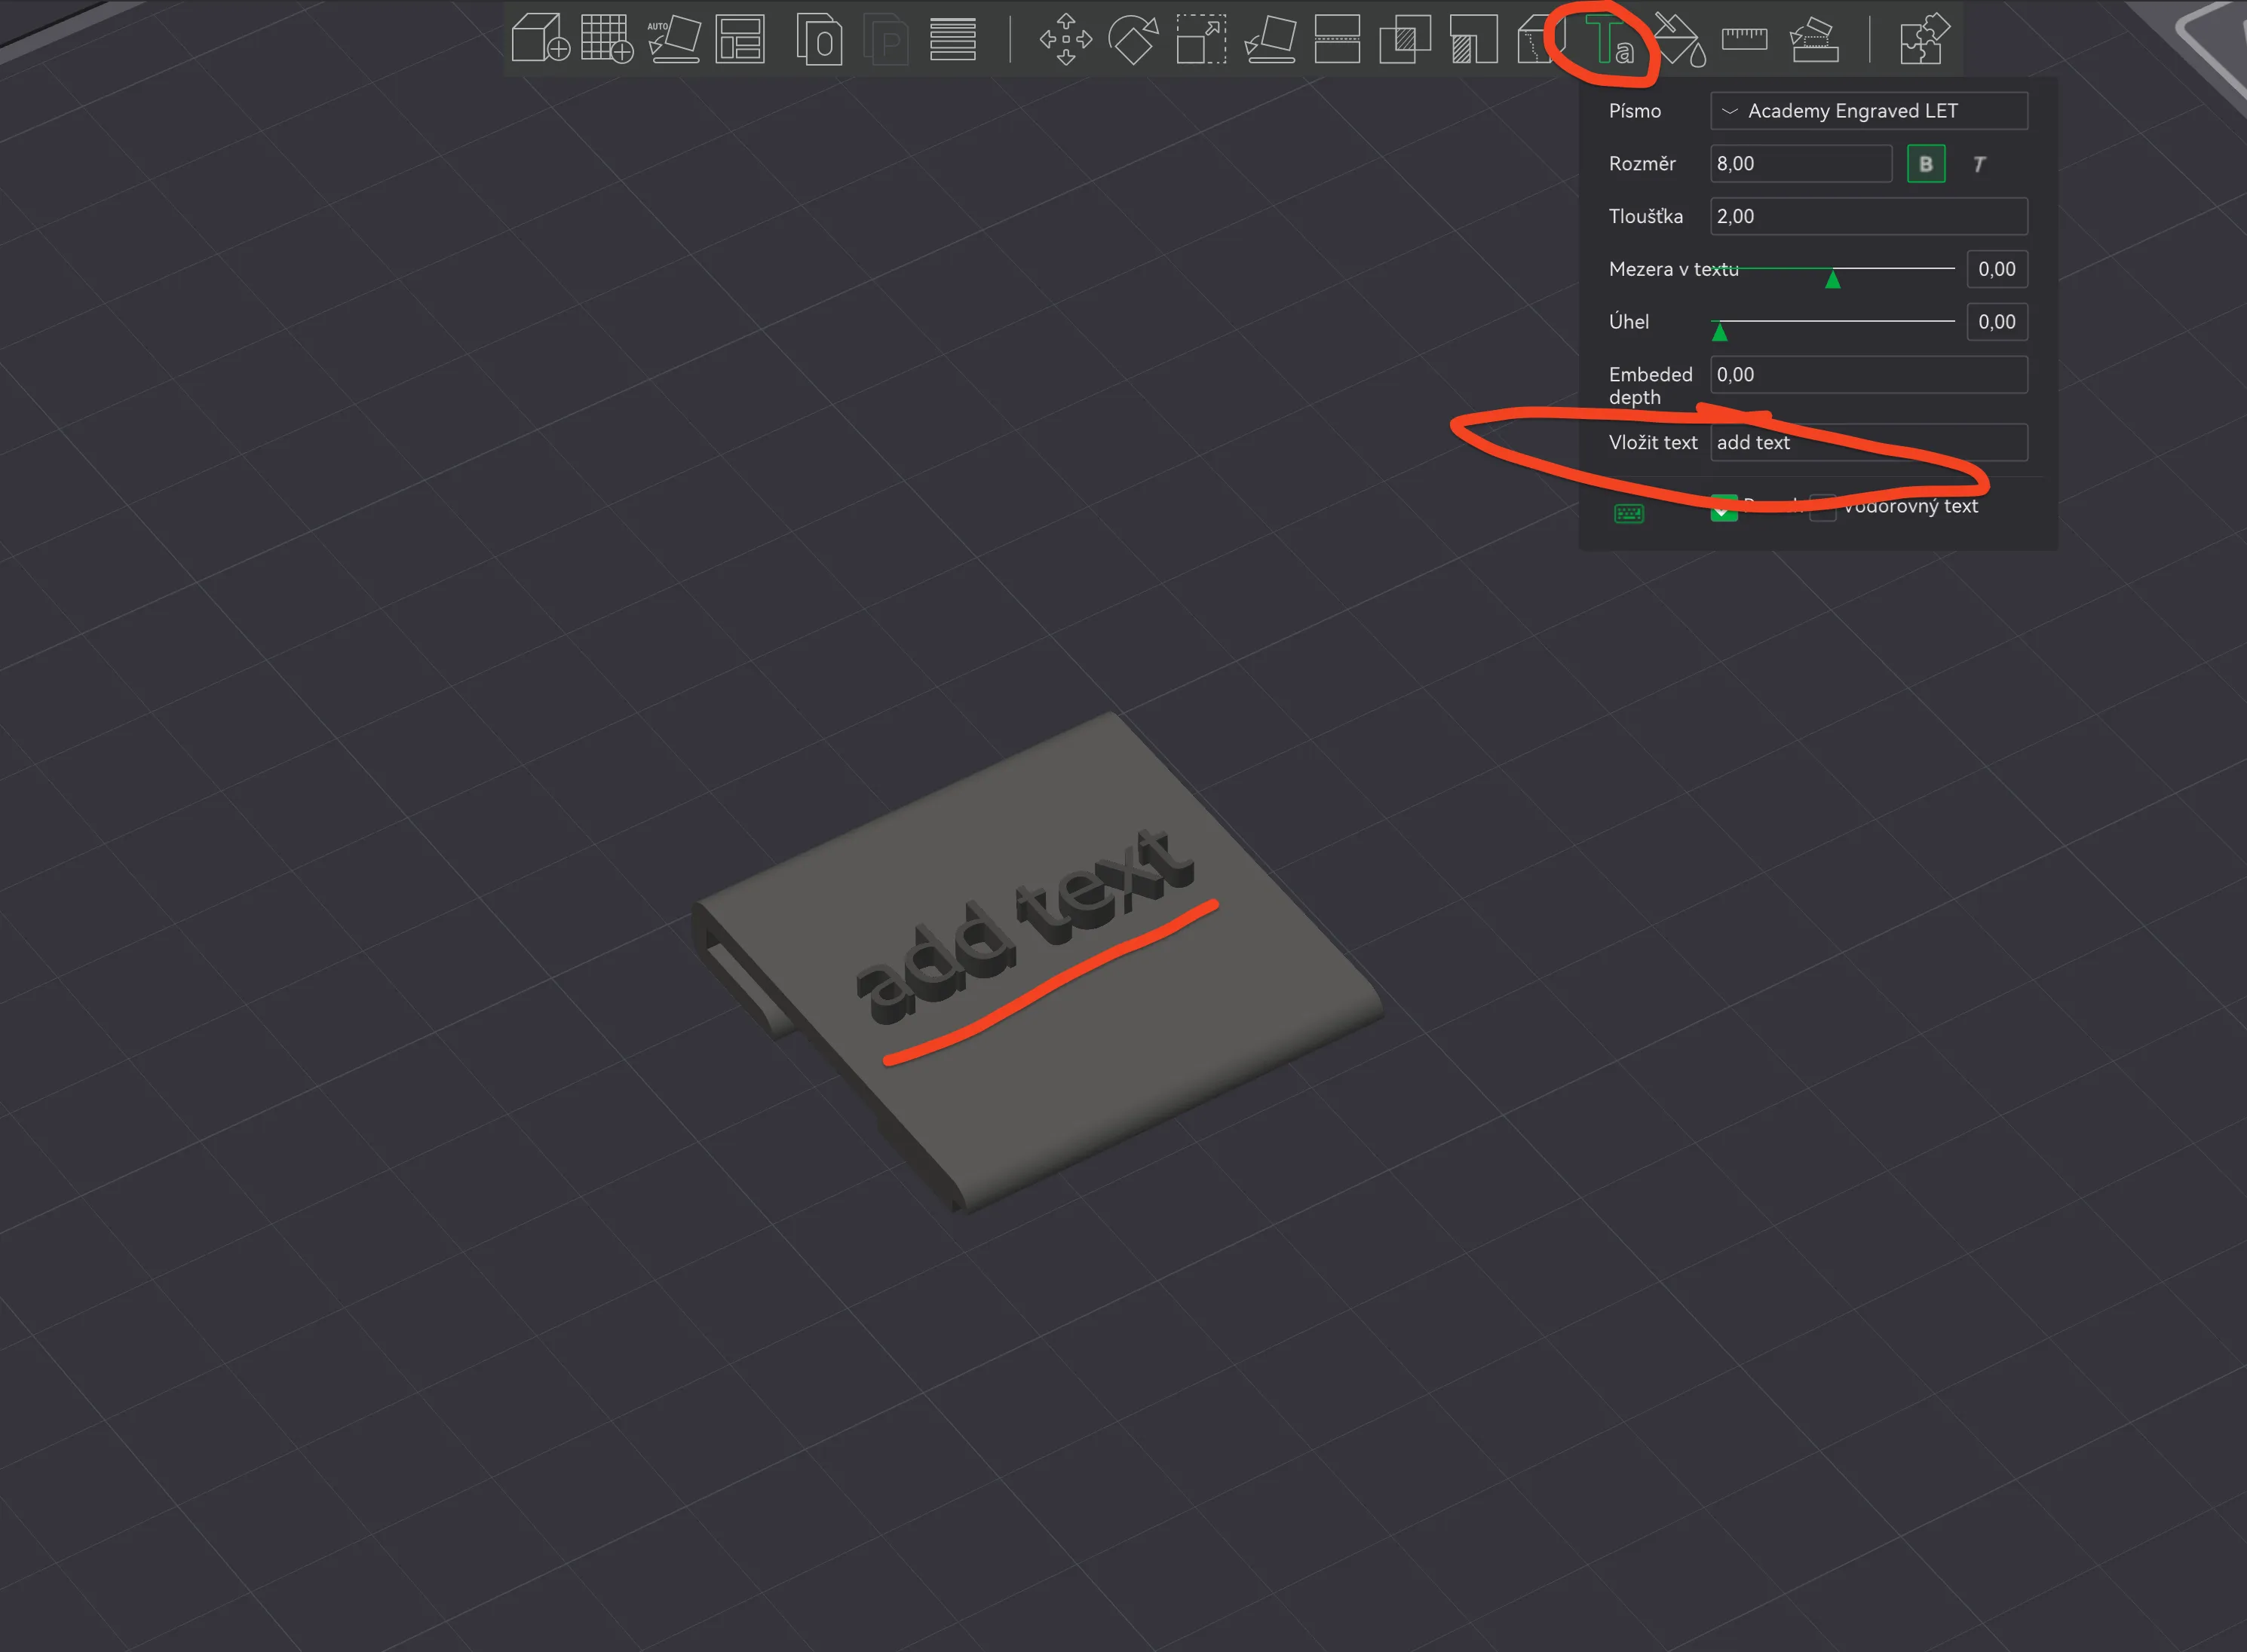Uncheck the green checked checkbox
The width and height of the screenshot is (2247, 1652).
pyautogui.click(x=1724, y=507)
